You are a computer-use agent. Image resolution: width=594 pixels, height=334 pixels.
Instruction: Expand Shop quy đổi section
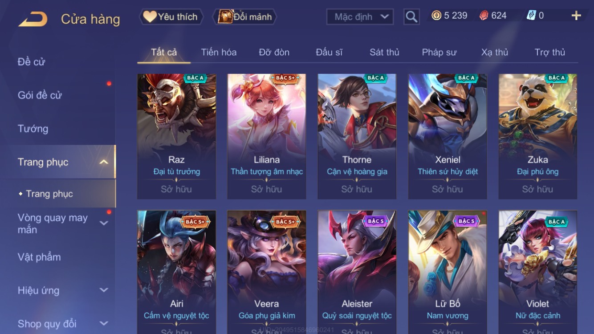point(104,324)
